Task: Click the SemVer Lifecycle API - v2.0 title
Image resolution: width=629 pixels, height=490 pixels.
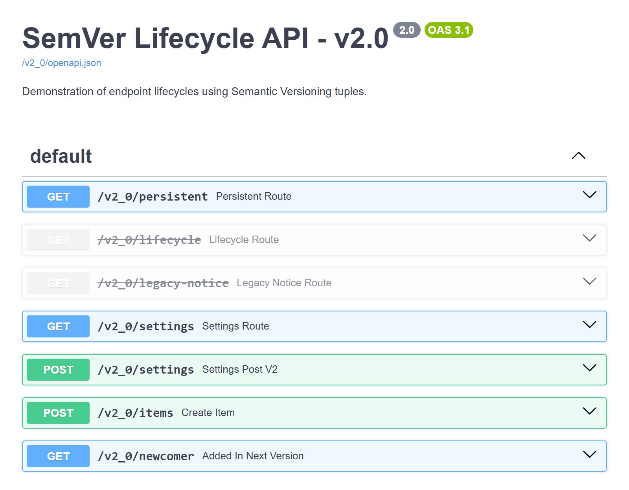Action: tap(205, 38)
